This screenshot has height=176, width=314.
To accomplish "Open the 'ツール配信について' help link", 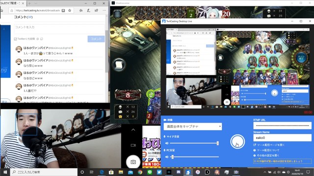I will pyautogui.click(x=266, y=150).
